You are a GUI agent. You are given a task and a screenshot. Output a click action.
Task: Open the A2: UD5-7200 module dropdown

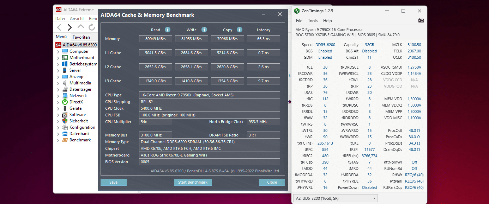click(335, 198)
